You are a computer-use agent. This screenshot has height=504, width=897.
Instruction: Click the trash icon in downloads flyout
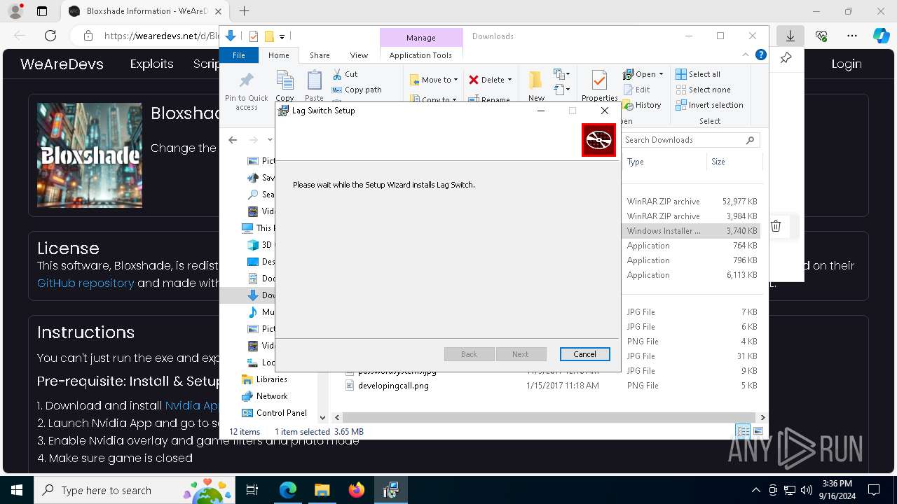click(x=776, y=225)
